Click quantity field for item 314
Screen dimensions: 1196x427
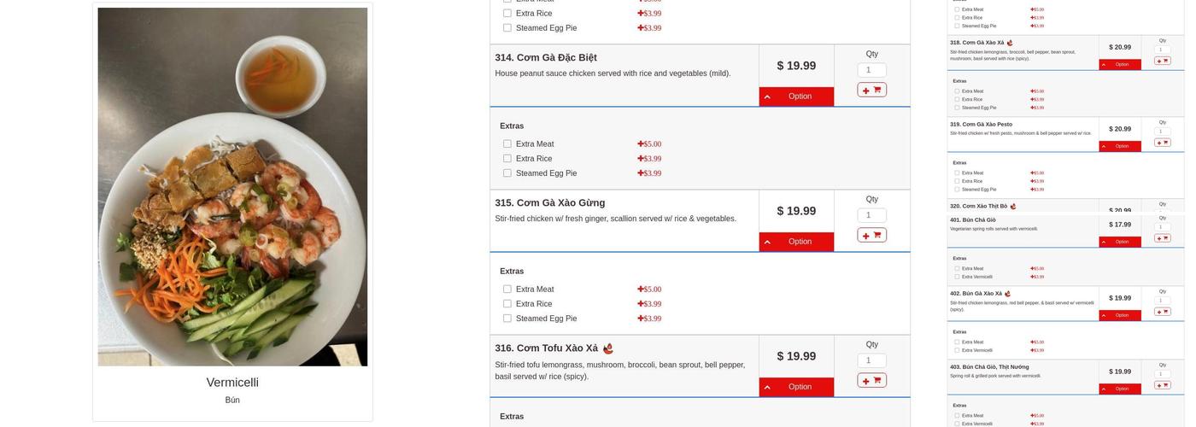click(x=871, y=70)
